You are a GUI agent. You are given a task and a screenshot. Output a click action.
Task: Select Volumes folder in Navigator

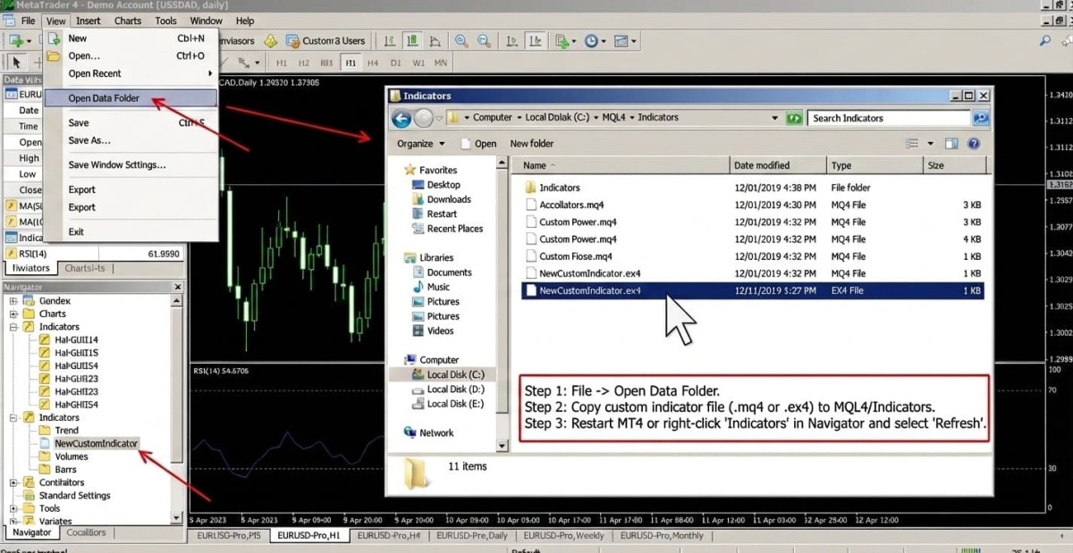tap(72, 457)
